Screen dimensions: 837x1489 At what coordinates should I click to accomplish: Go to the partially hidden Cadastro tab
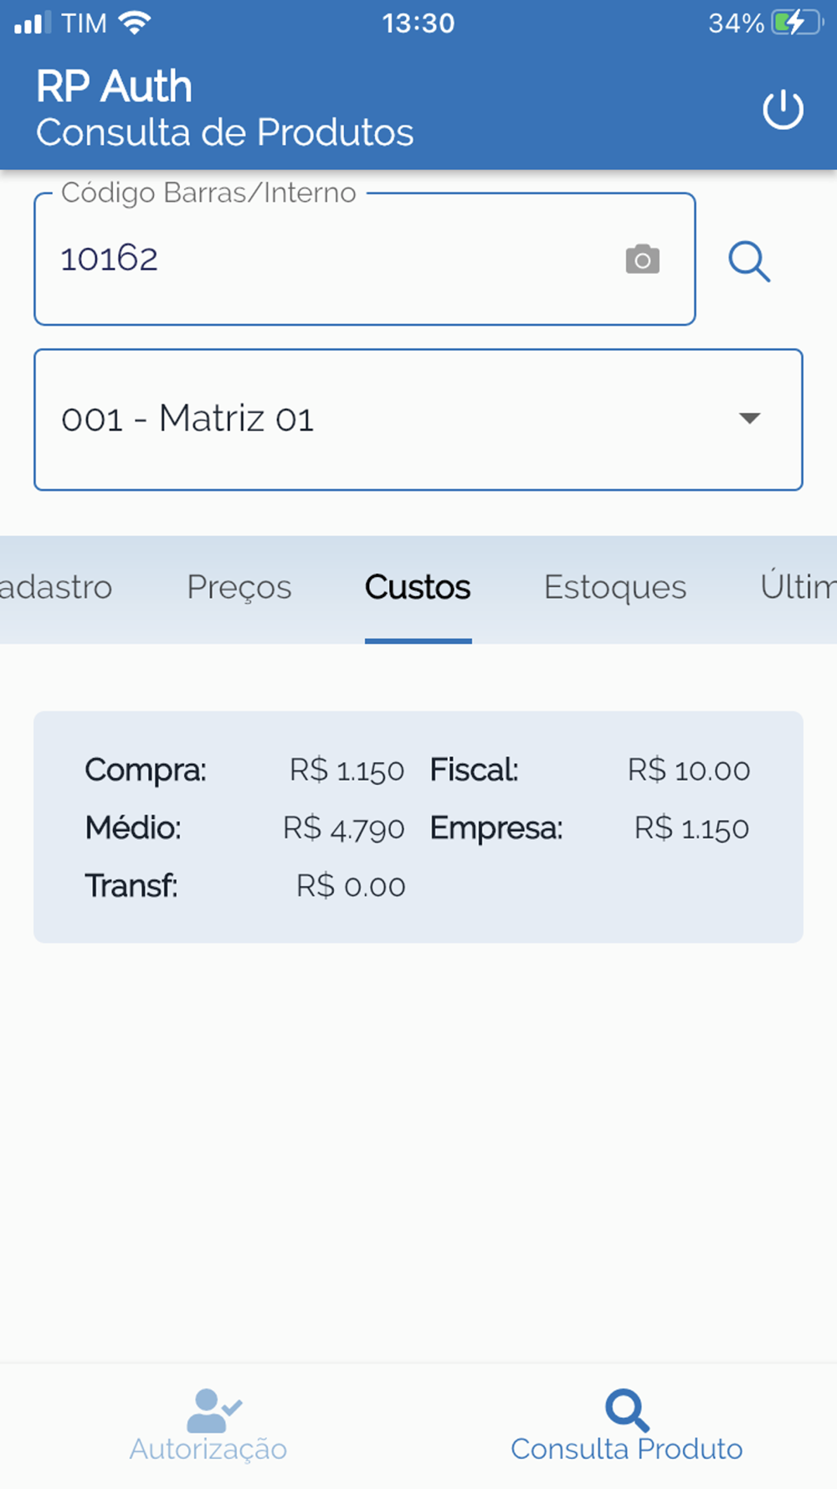(55, 587)
